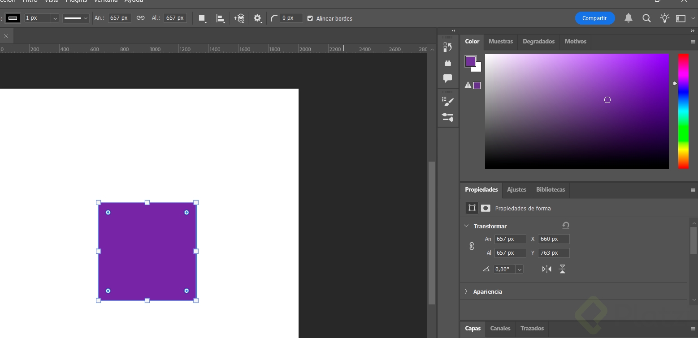The height and width of the screenshot is (338, 698).
Task: Uncheck the Alinear bordes checkbox
Action: [310, 18]
